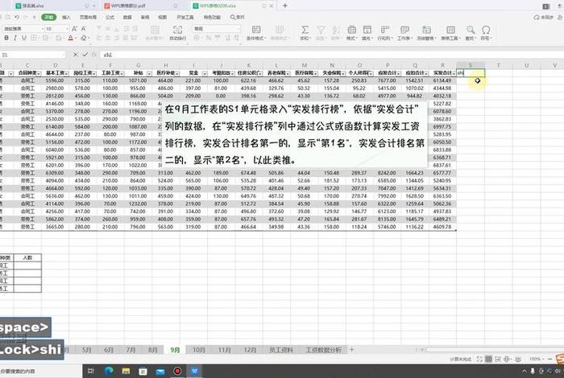564x378 pixels.
Task: Toggle bold formatting in the ribbon
Action: click(x=7, y=37)
